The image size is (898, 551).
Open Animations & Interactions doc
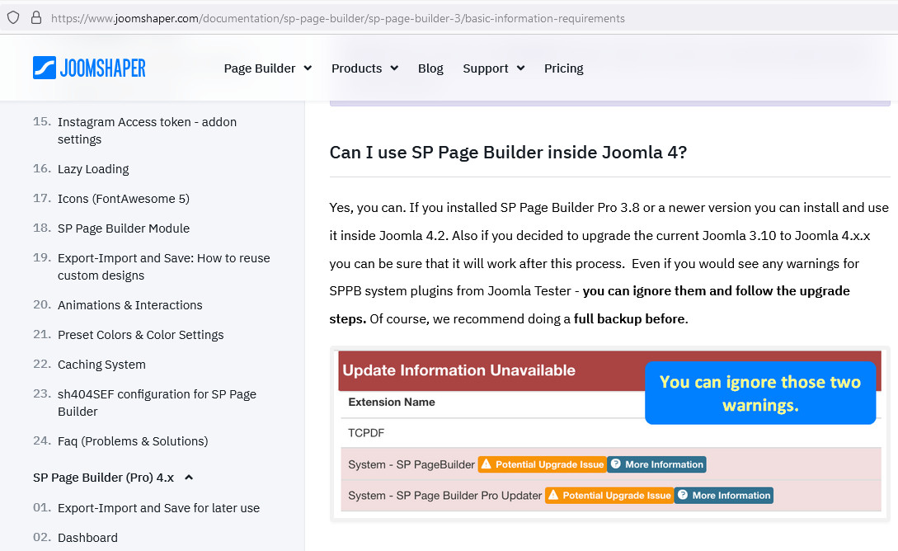click(x=129, y=305)
